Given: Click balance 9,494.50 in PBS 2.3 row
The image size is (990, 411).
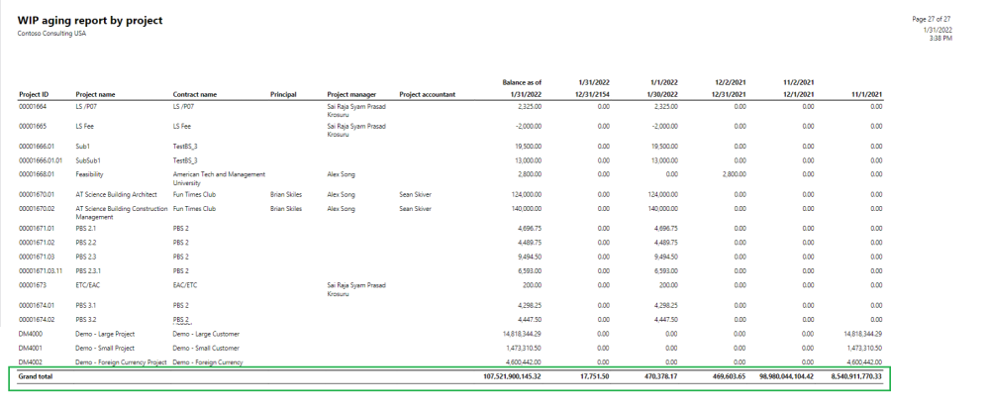Looking at the screenshot, I should pos(529,257).
